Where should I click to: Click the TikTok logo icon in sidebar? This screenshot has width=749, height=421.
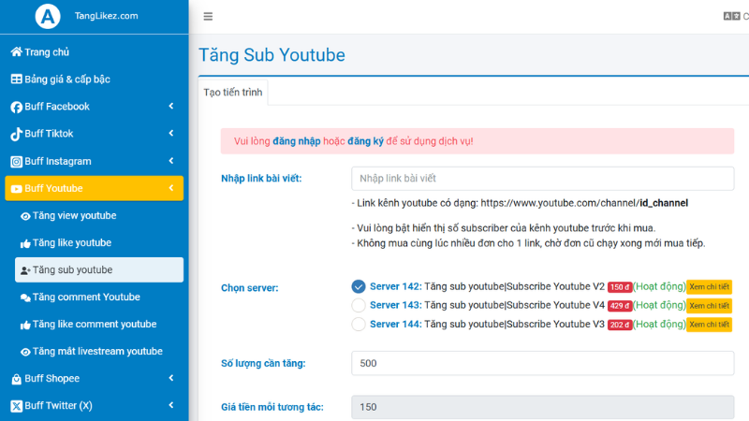[x=16, y=134]
